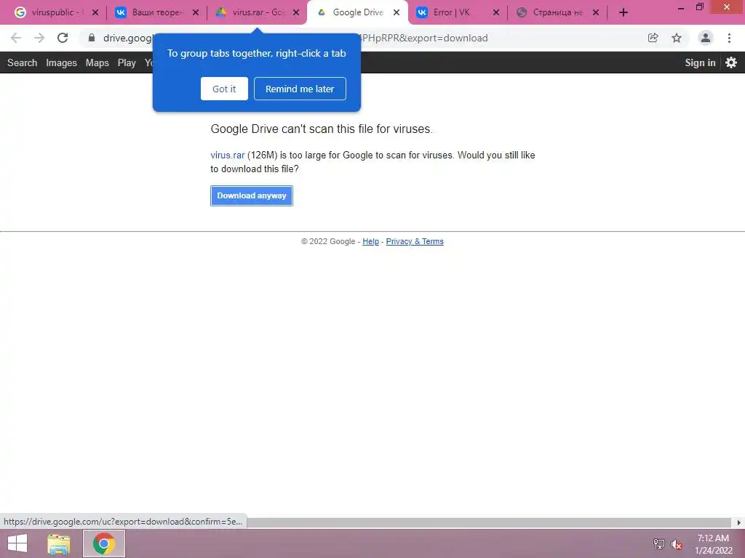This screenshot has width=745, height=558.
Task: Close the Error | VK tab
Action: [x=496, y=13]
